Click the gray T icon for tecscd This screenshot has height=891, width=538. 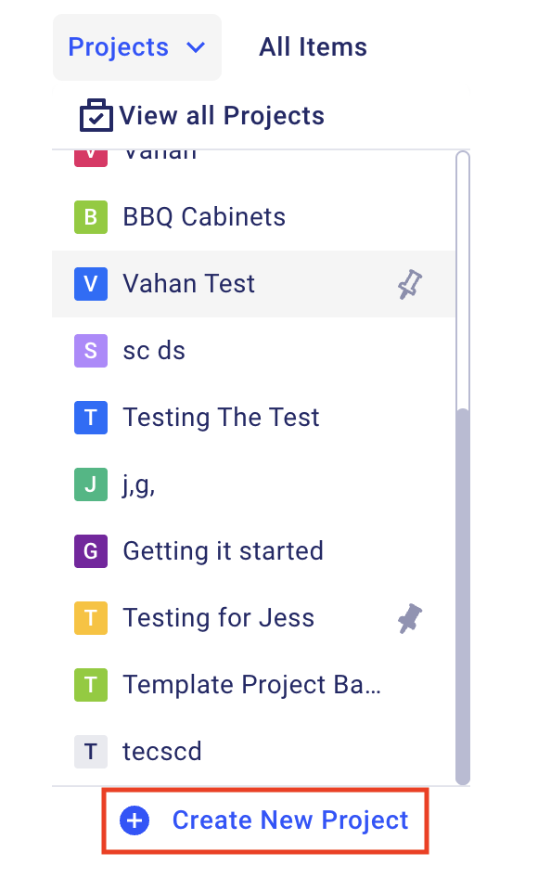coord(91,751)
